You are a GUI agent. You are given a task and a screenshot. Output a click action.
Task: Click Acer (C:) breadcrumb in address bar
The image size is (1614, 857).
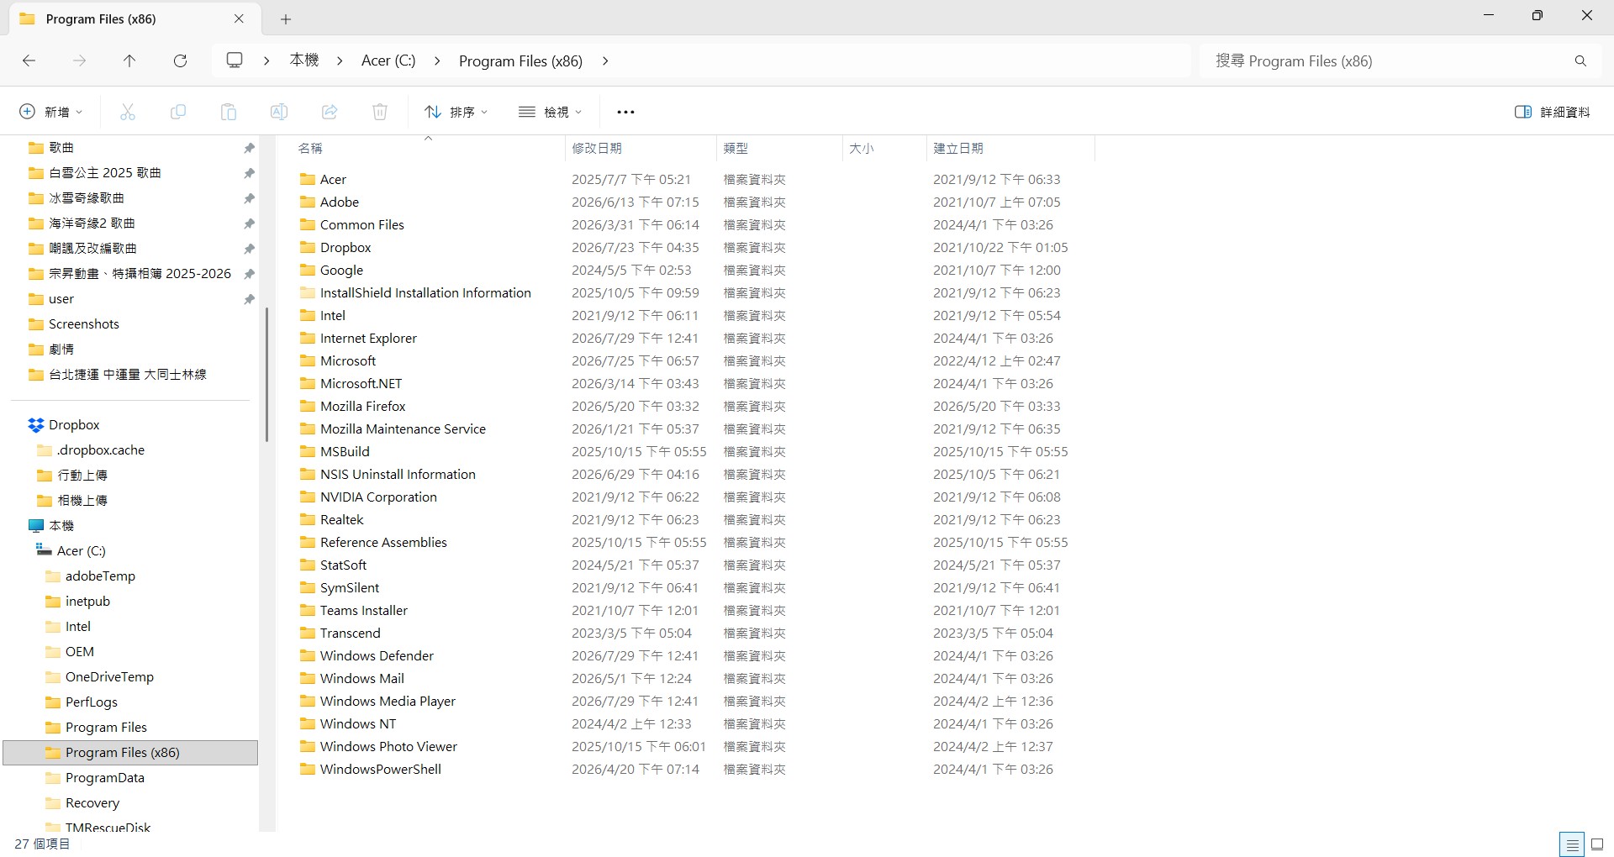pos(388,60)
